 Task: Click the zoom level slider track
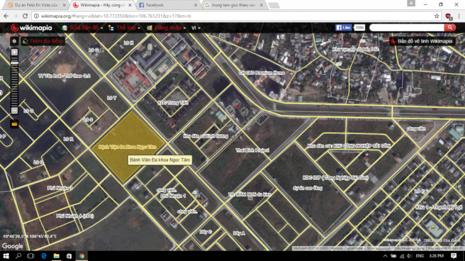14,83
